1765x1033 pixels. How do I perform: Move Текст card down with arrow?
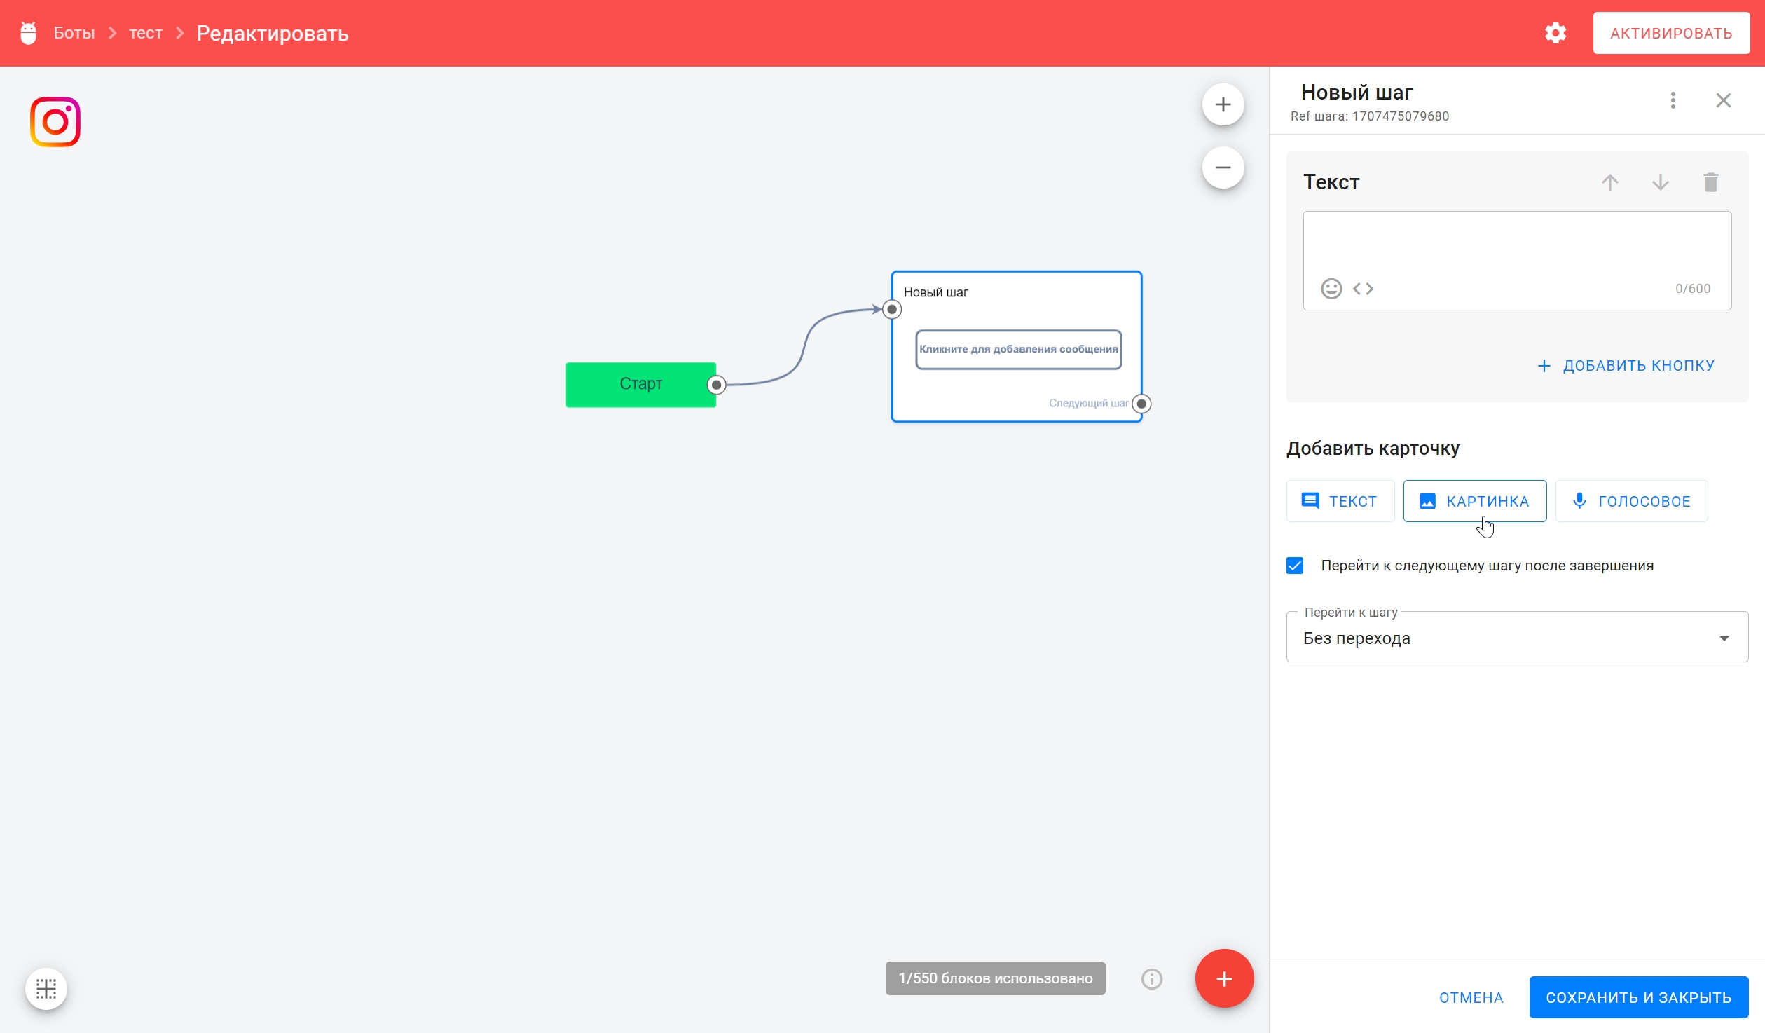(1660, 182)
